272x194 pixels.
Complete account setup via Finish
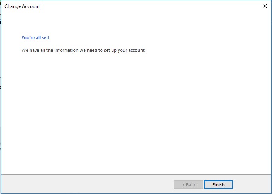tap(218, 184)
